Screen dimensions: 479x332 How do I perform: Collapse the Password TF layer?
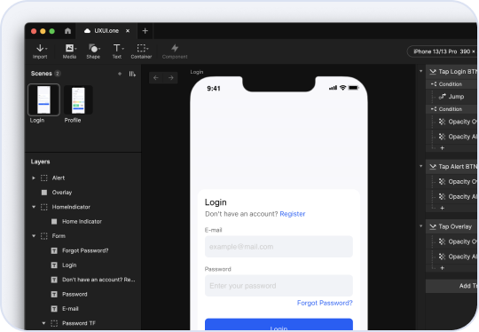coord(43,323)
